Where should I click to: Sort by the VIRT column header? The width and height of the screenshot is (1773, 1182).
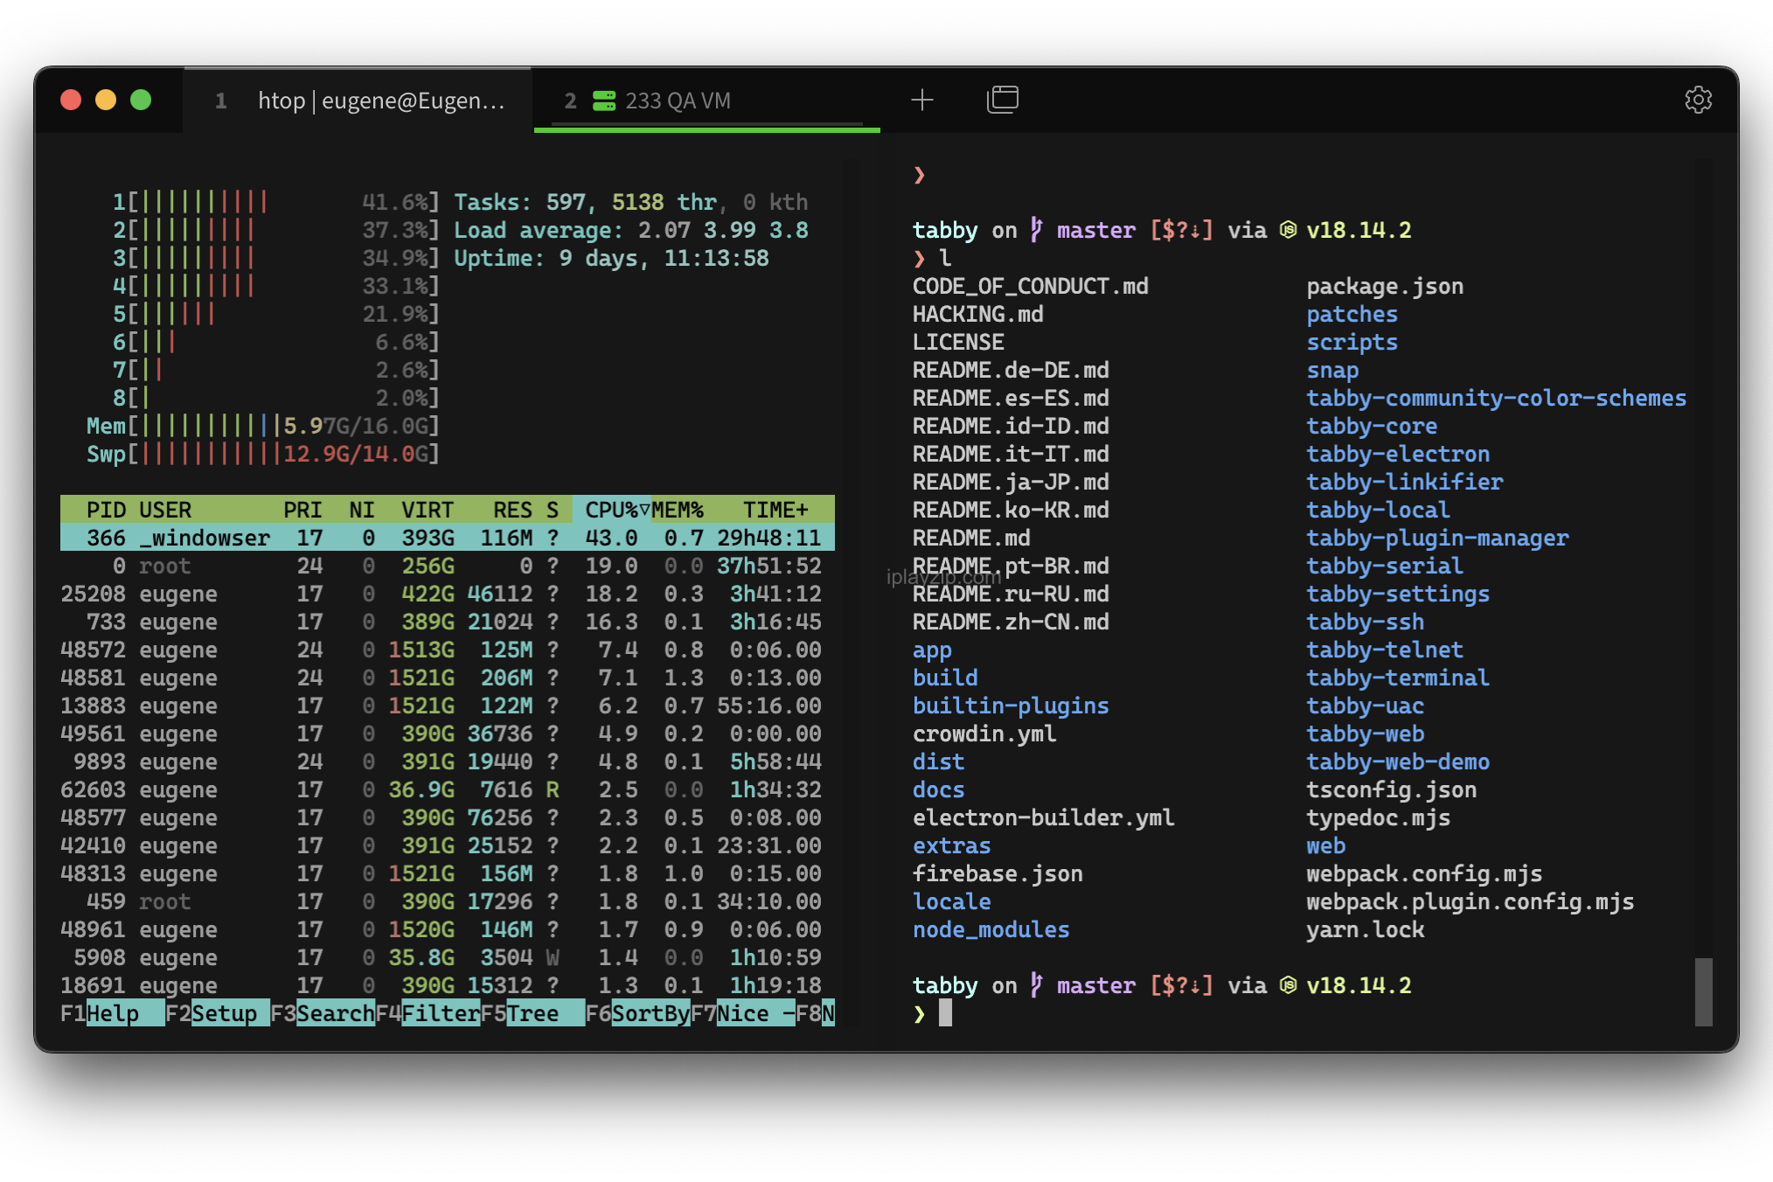428,510
